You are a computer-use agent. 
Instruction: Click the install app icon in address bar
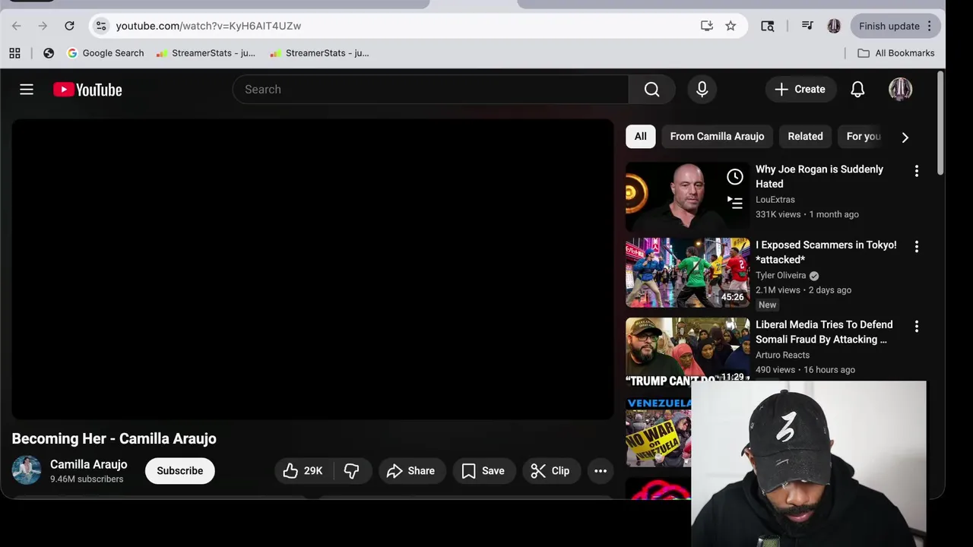[707, 26]
